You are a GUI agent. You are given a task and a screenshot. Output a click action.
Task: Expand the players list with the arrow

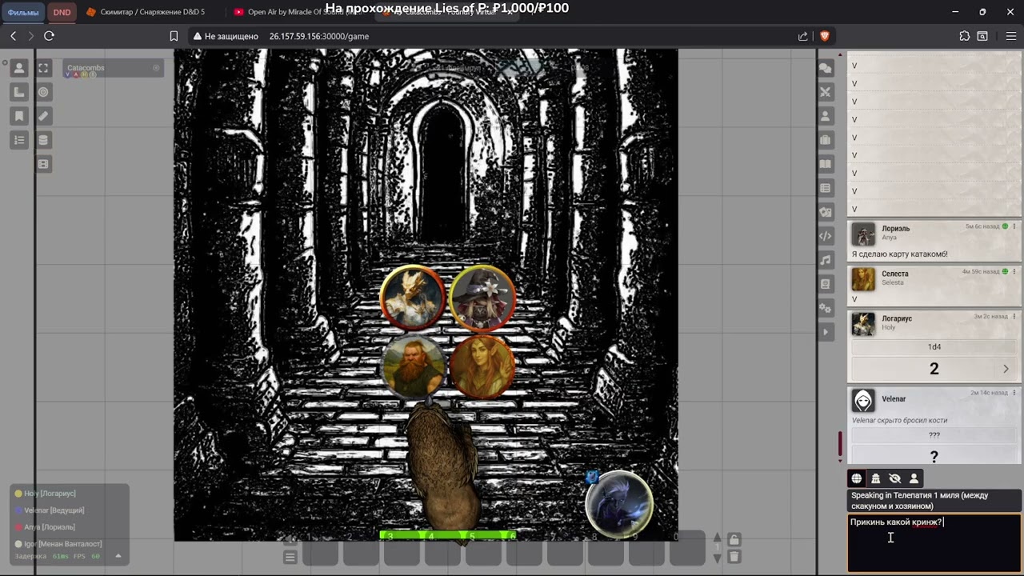pos(118,556)
